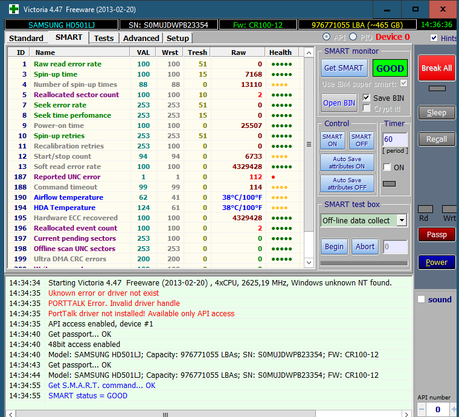Click the Timer period input field
459x417 pixels.
point(395,139)
